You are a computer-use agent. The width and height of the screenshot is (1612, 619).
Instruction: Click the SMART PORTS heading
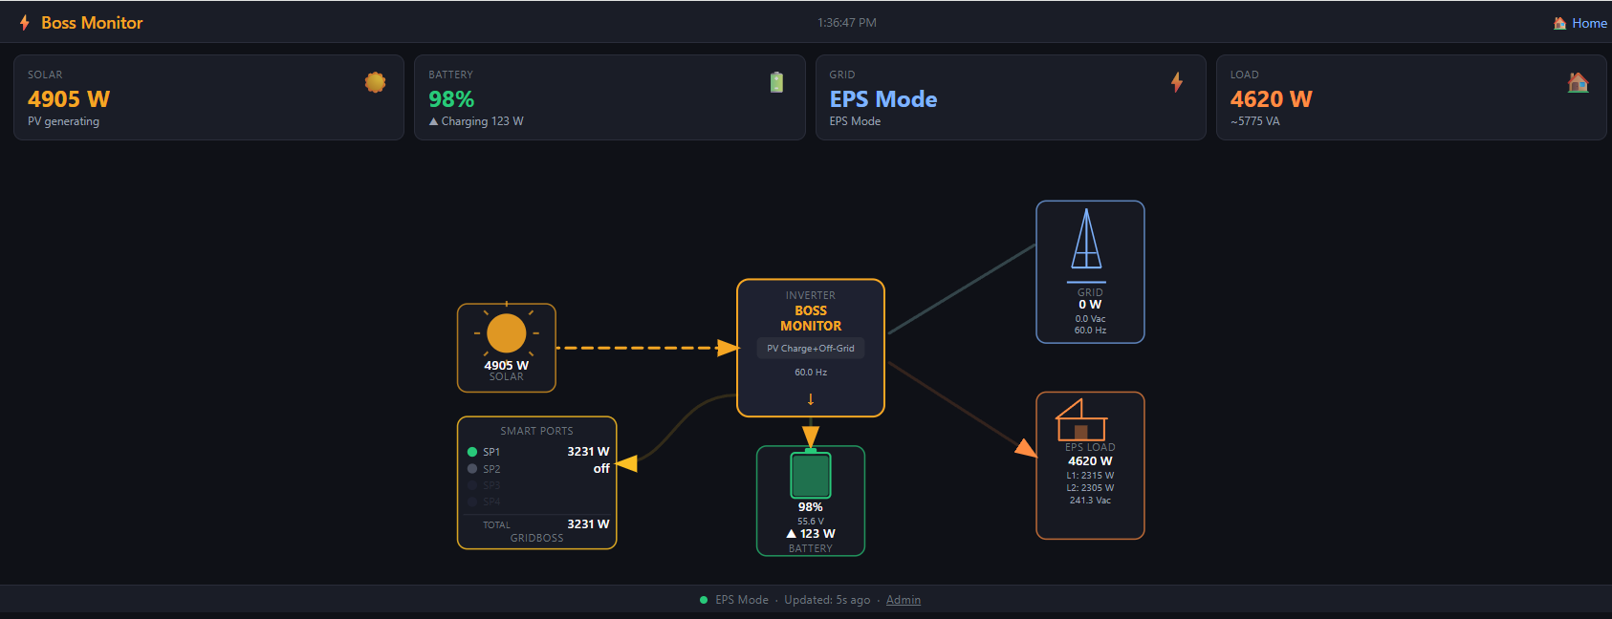537,431
